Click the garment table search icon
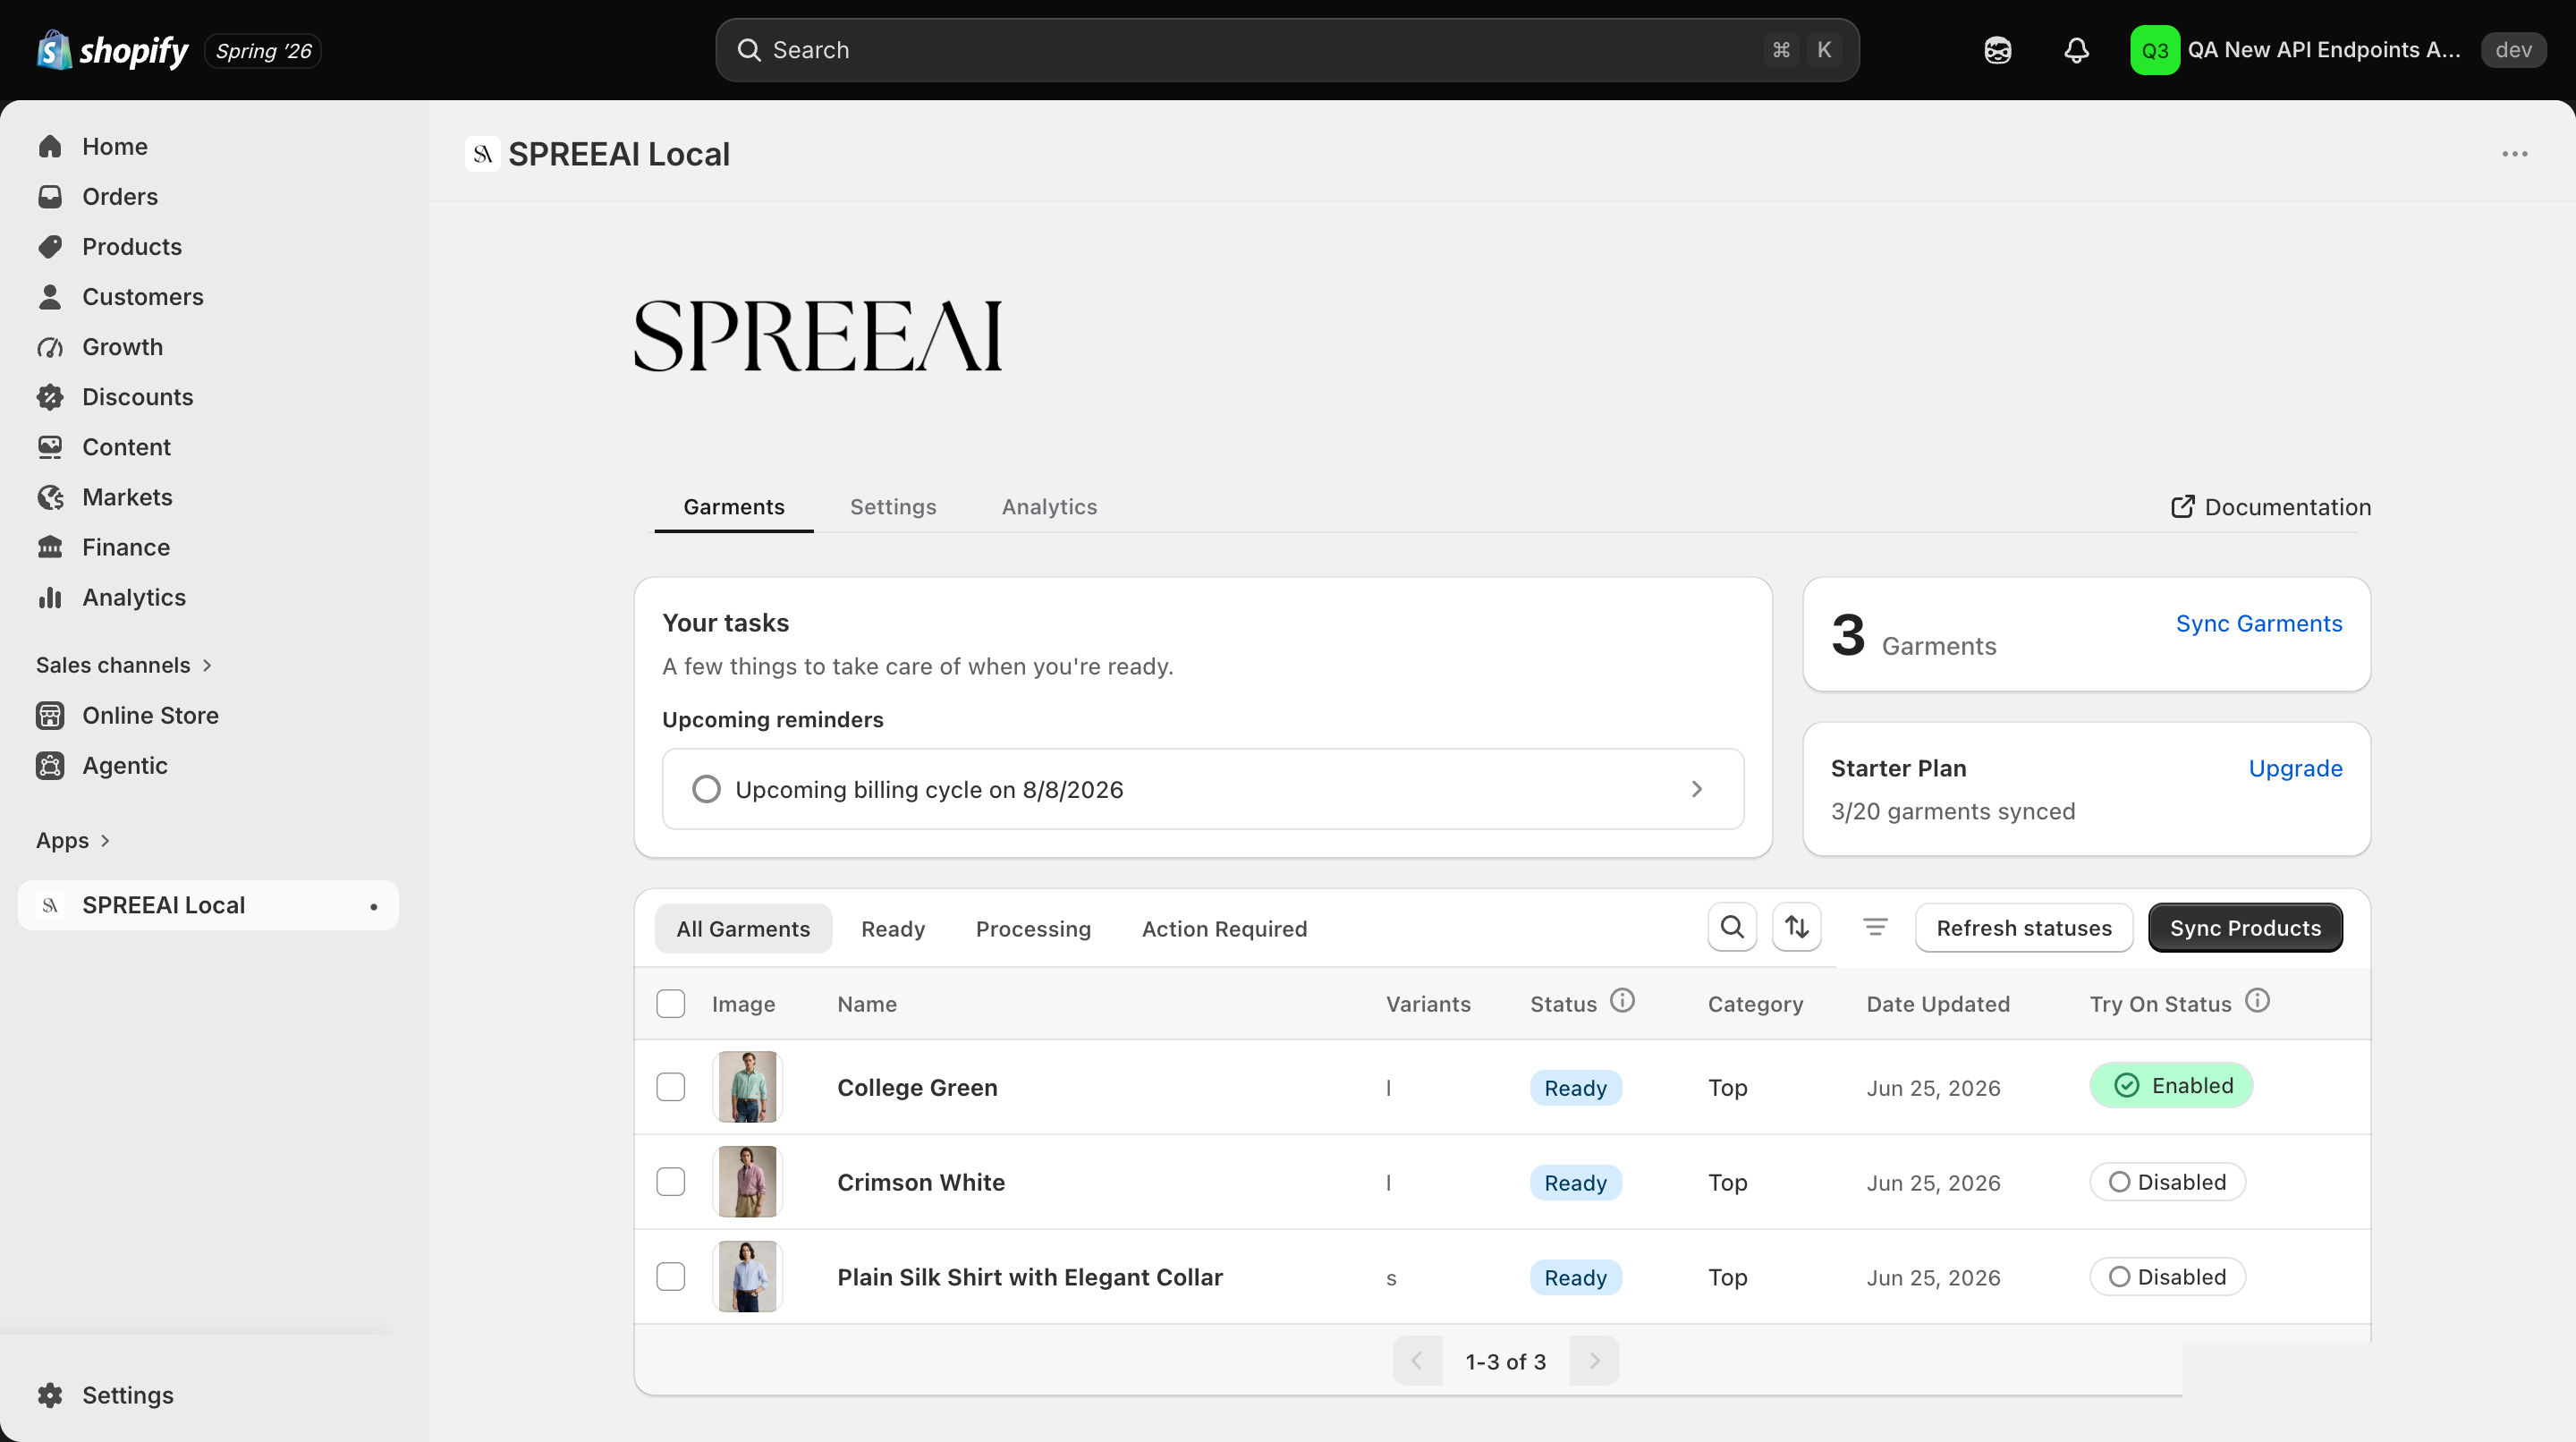The width and height of the screenshot is (2576, 1442). tap(1732, 927)
